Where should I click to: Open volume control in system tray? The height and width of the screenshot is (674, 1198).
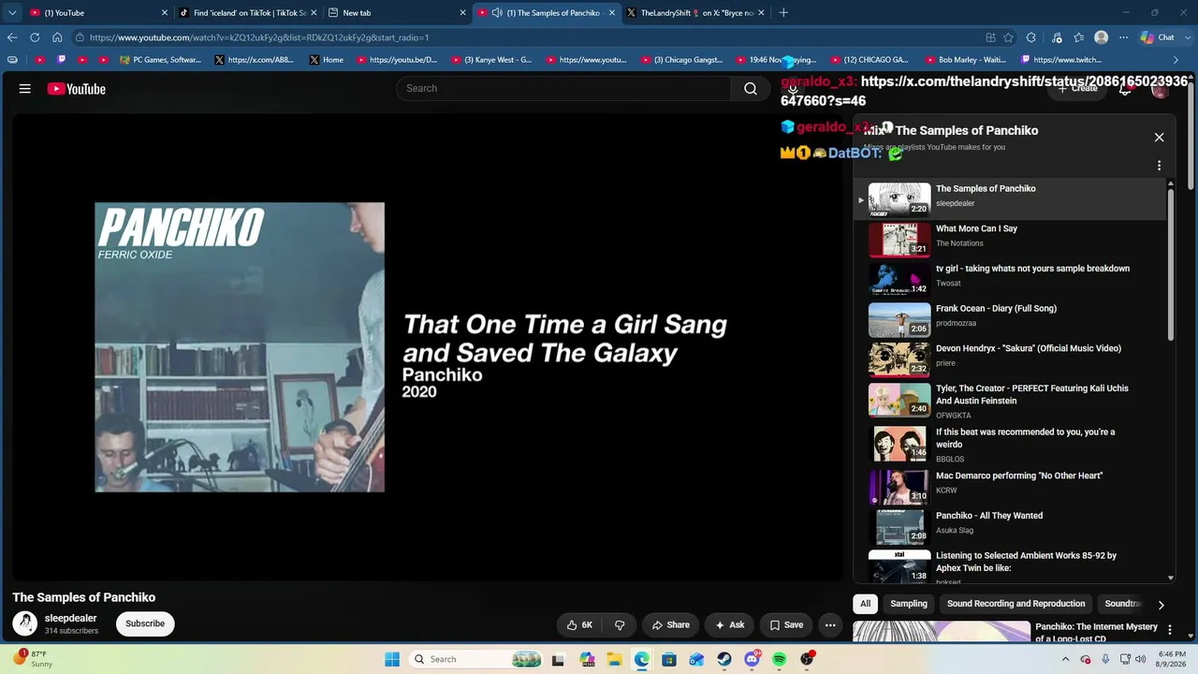click(1141, 659)
